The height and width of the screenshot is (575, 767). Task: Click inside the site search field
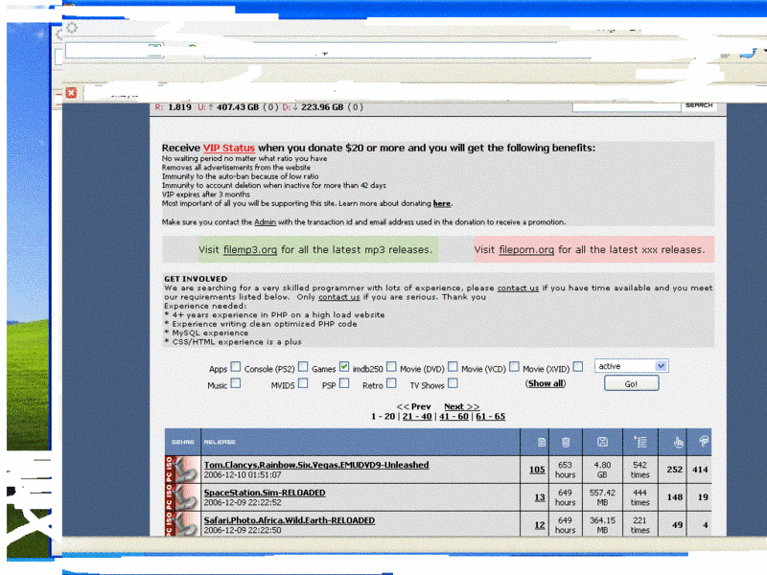pyautogui.click(x=627, y=106)
